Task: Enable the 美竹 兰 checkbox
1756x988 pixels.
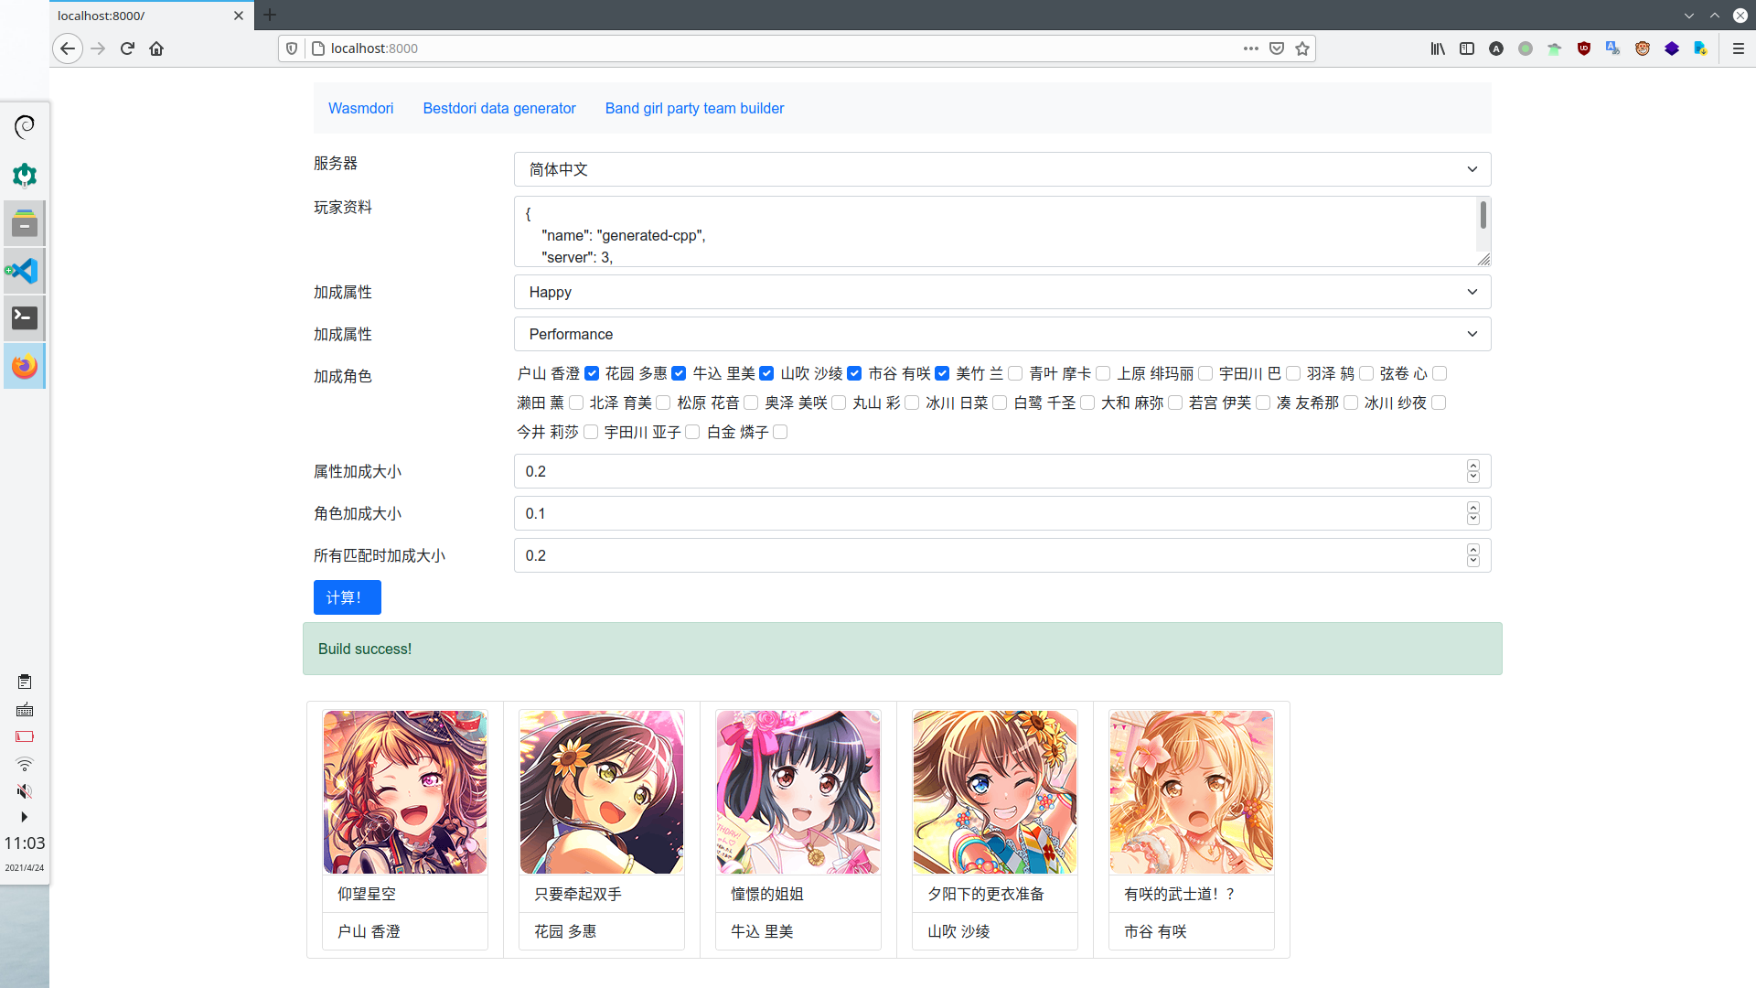Action: [x=1015, y=373]
